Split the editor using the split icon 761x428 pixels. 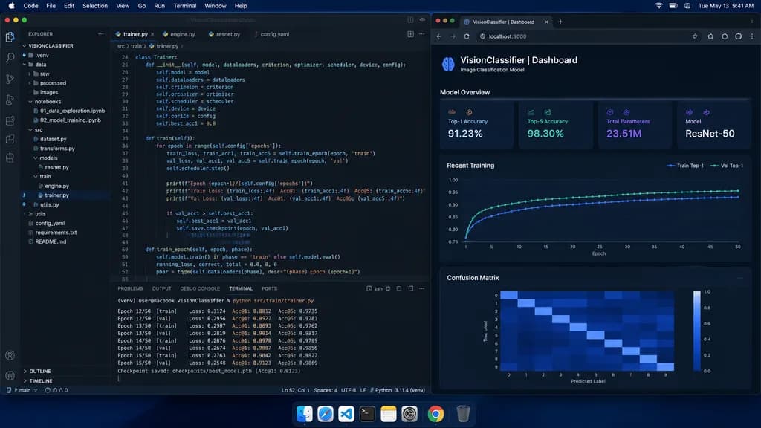pyautogui.click(x=410, y=34)
